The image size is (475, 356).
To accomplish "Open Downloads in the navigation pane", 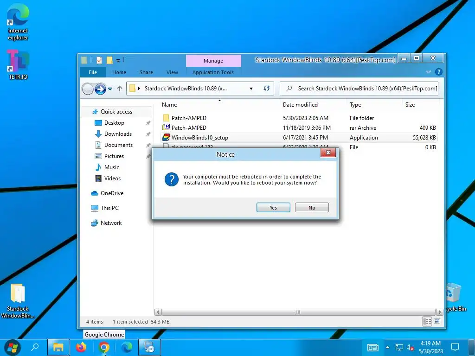I will [118, 134].
